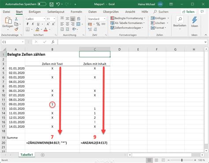Add new sheet with plus button

tap(43, 155)
